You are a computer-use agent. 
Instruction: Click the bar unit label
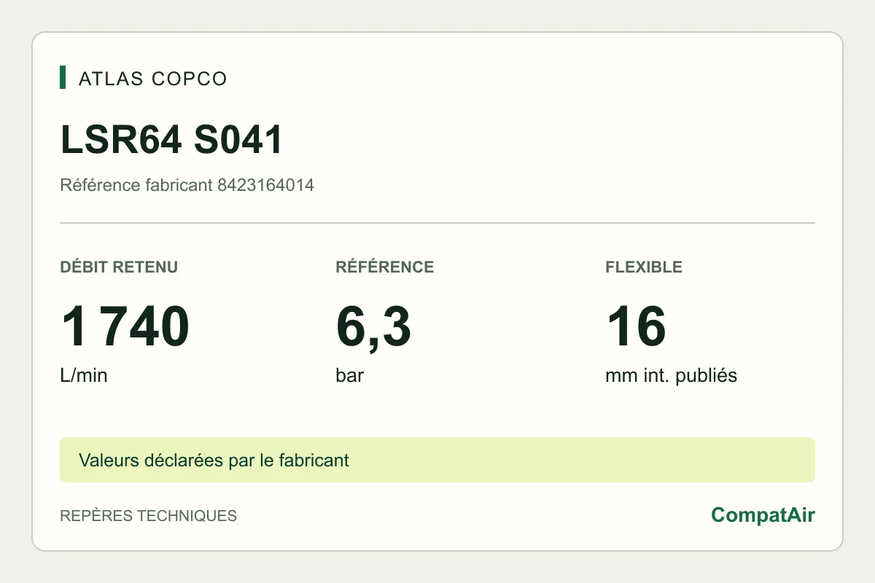click(x=350, y=376)
